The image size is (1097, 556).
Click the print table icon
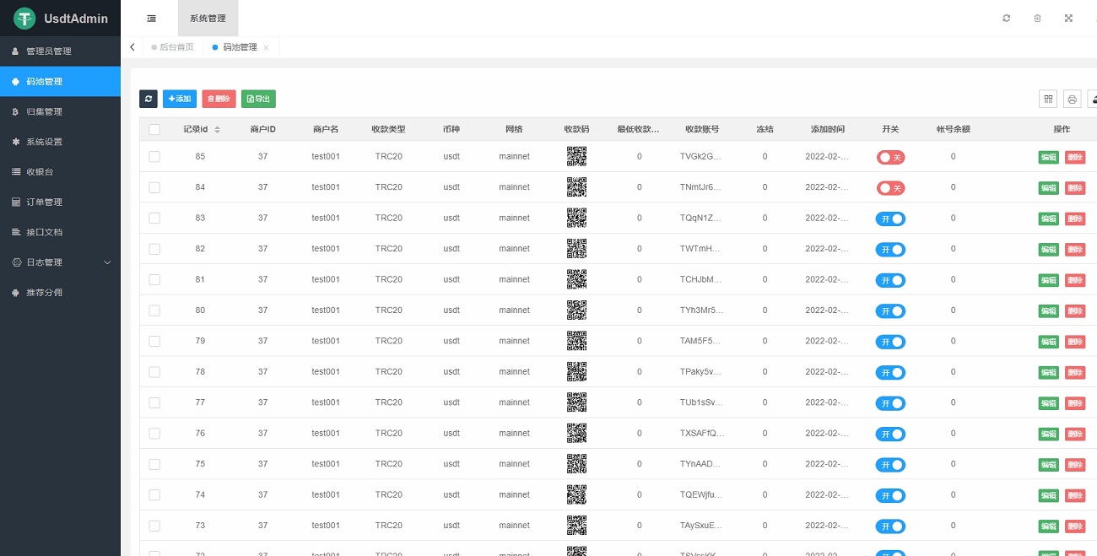1072,99
